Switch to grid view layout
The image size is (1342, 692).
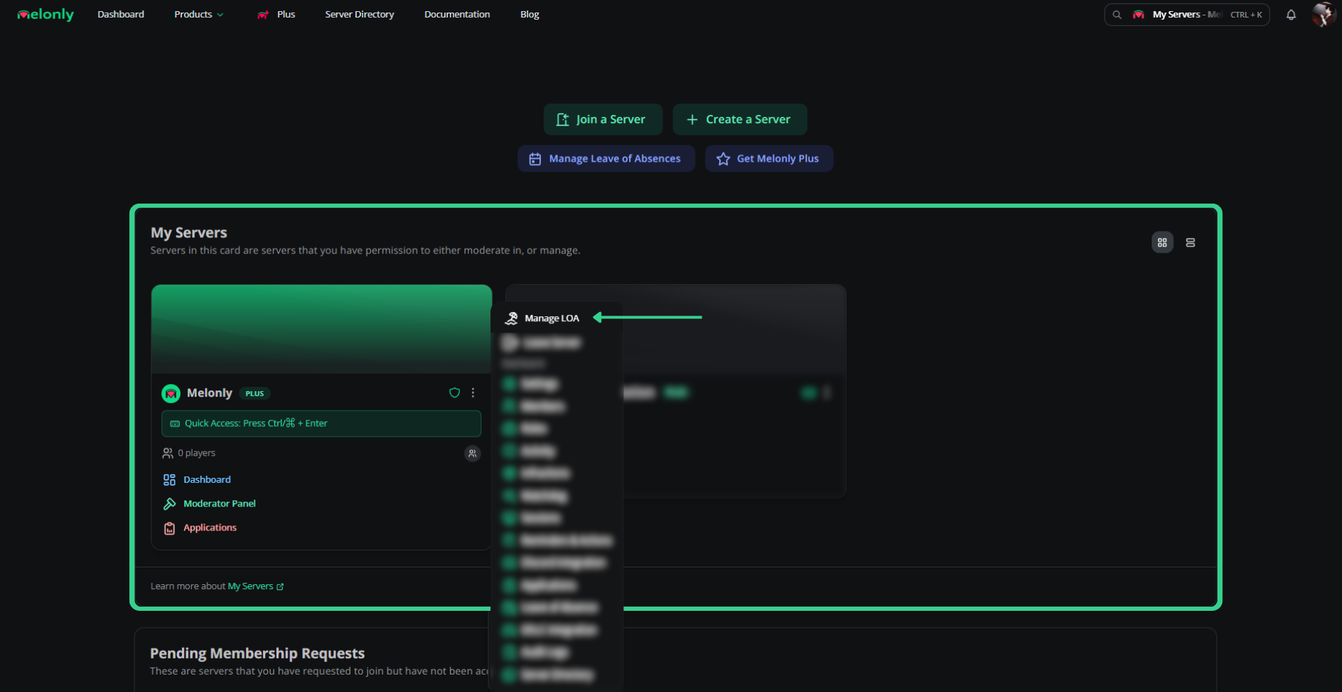click(1162, 243)
